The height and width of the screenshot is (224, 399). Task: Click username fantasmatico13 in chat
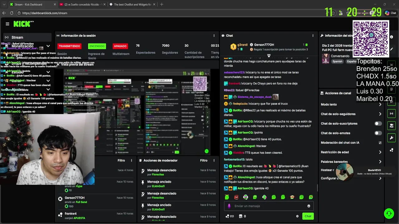pos(234,160)
